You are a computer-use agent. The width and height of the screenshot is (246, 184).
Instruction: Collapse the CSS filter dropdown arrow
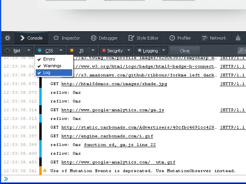point(61,50)
